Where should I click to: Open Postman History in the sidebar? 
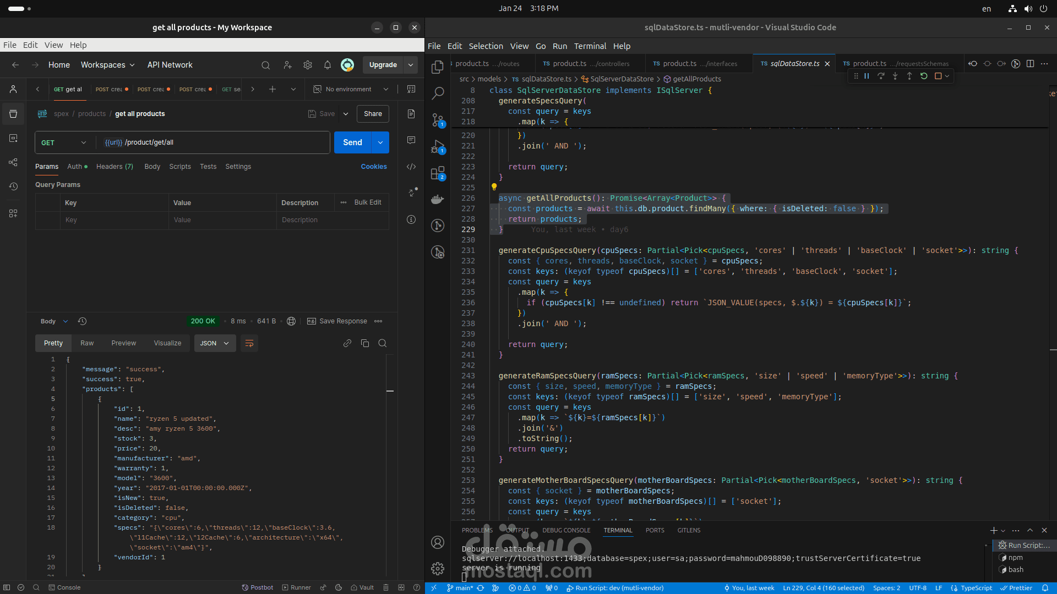13,186
